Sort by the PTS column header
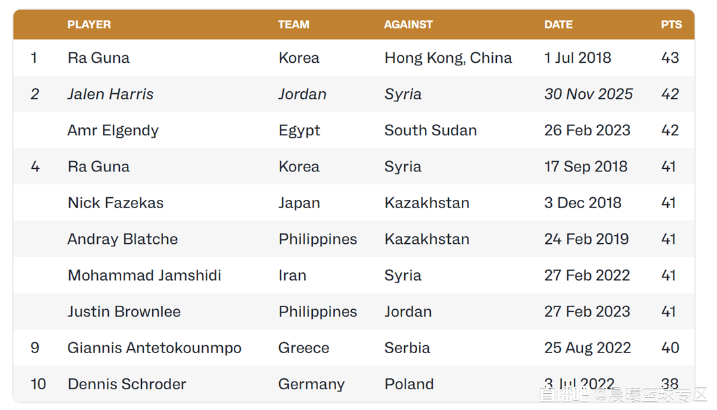Screen dimensions: 717x410 (671, 25)
